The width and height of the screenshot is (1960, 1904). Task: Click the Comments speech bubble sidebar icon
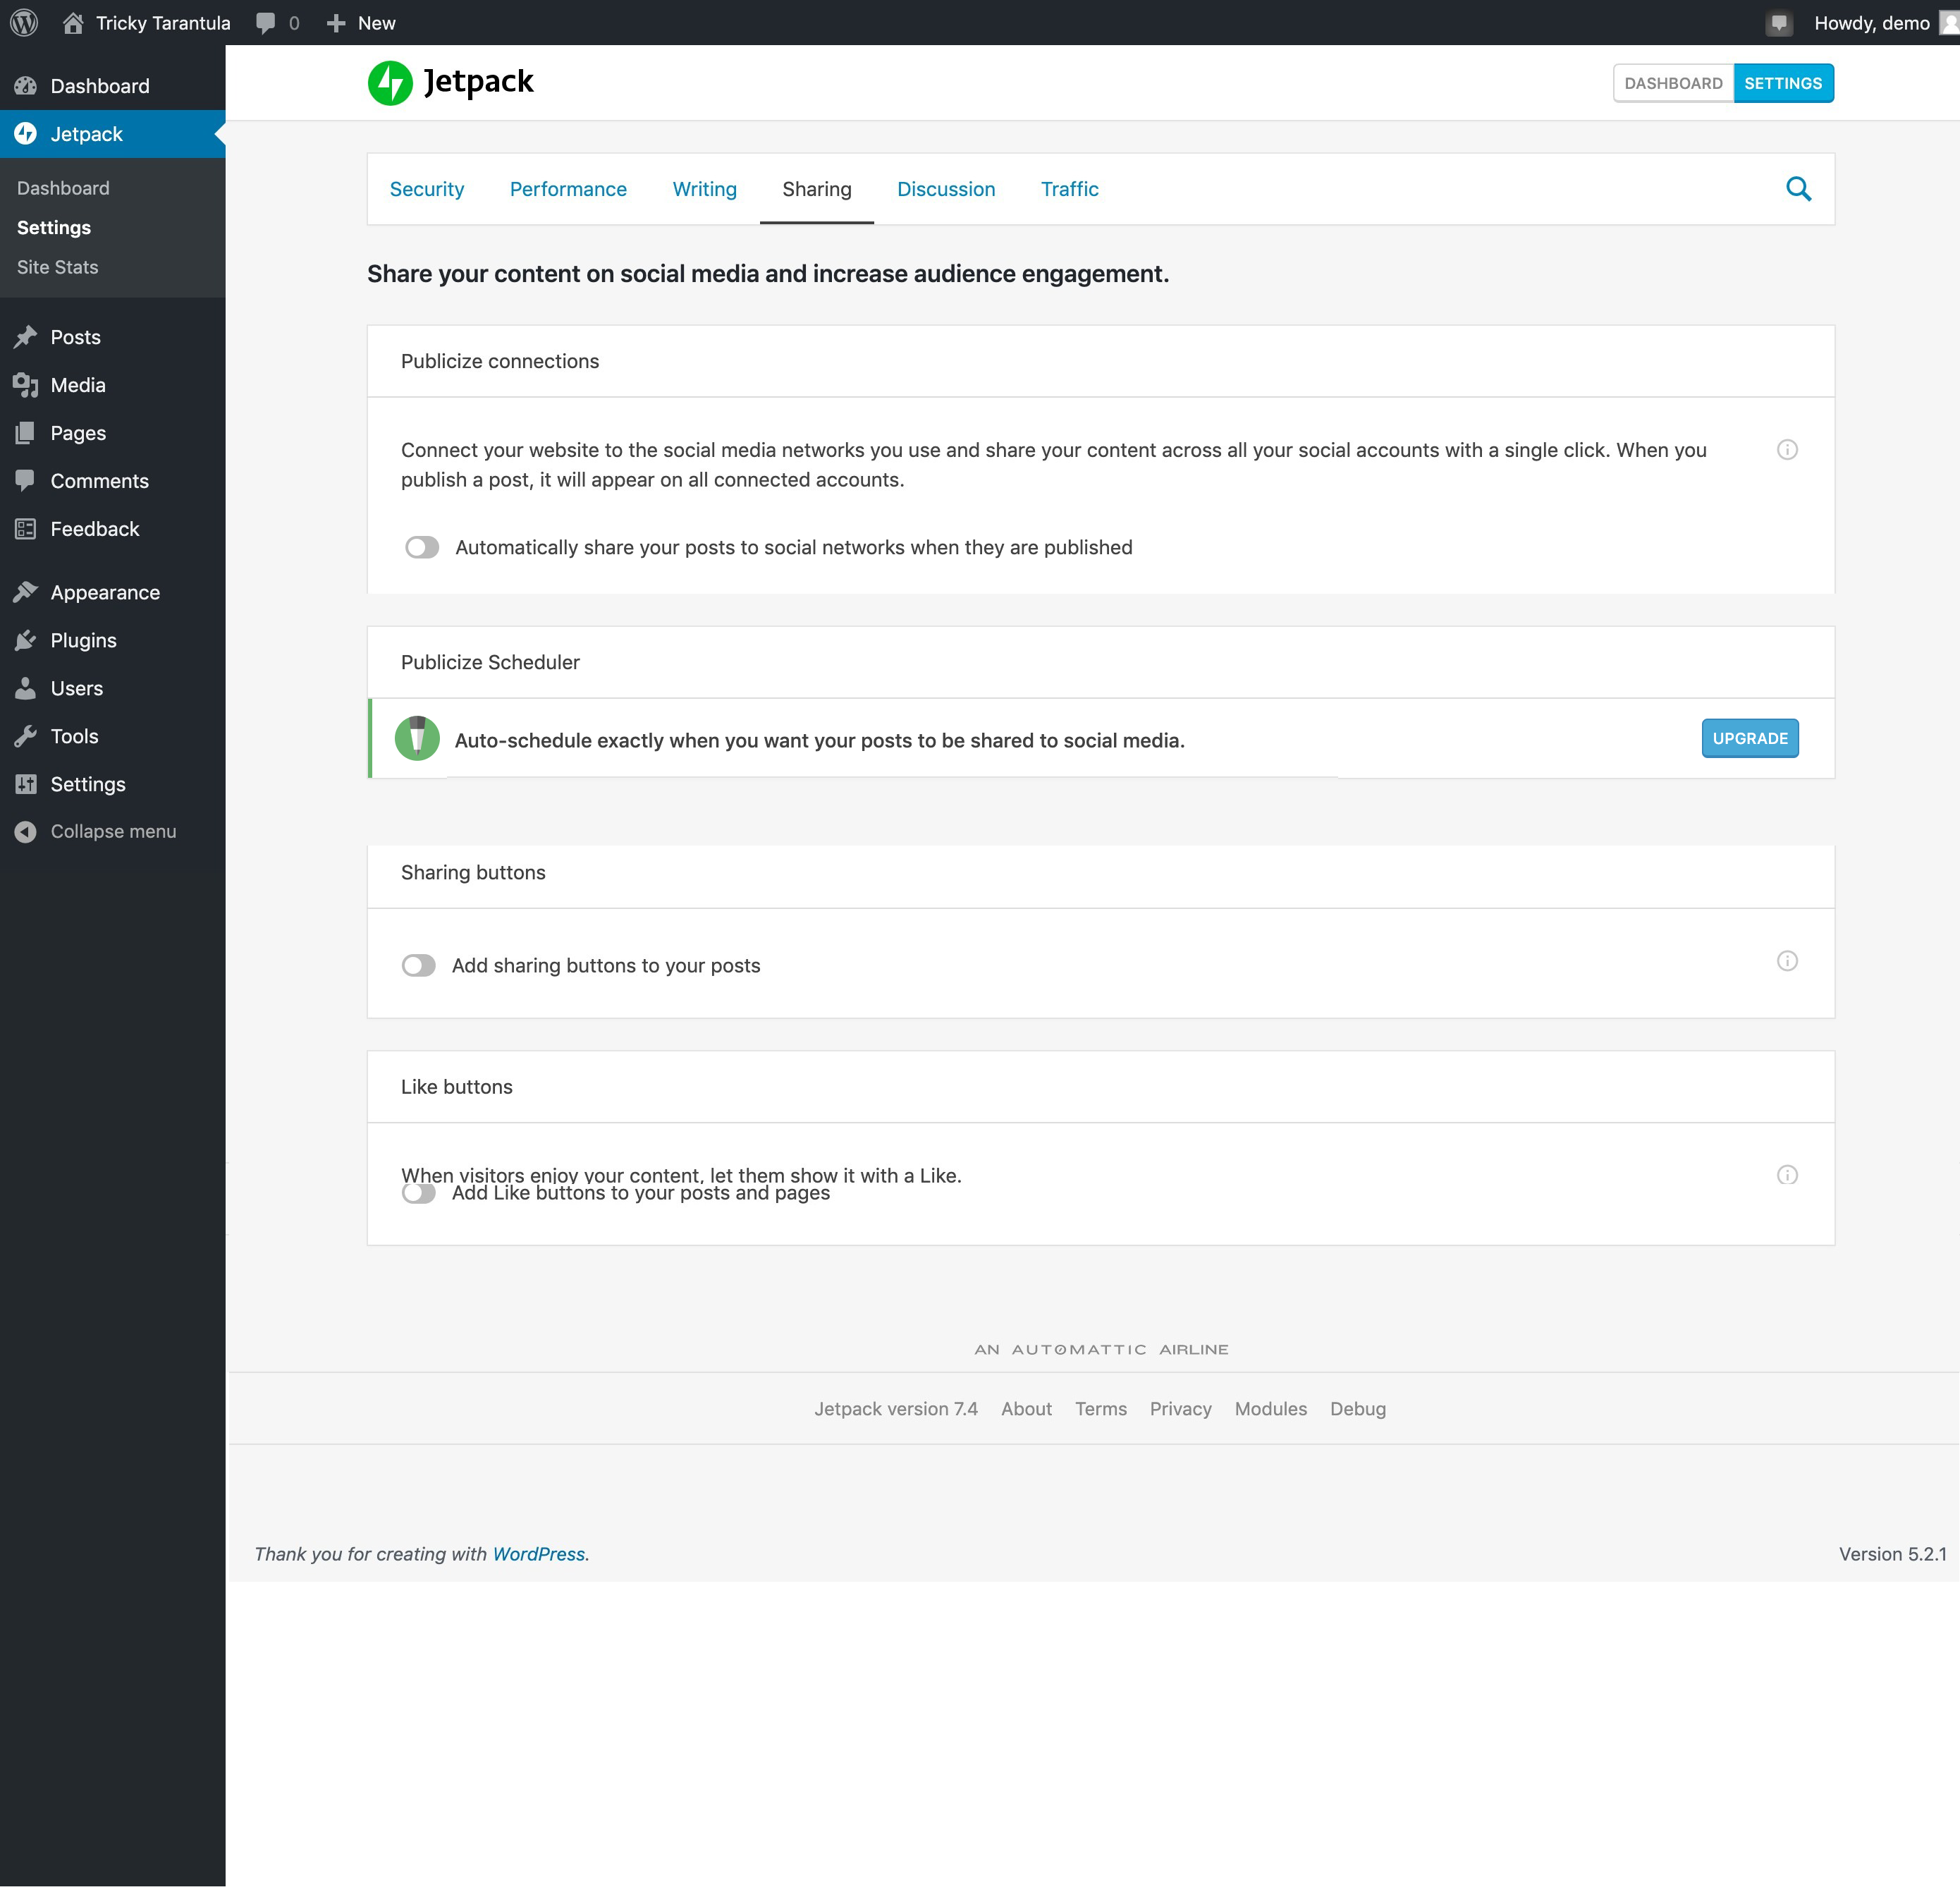pos(26,481)
